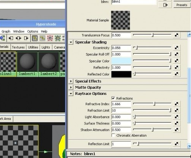Expand the Special Effects section
The height and width of the screenshot is (158, 191).
[x=71, y=81]
